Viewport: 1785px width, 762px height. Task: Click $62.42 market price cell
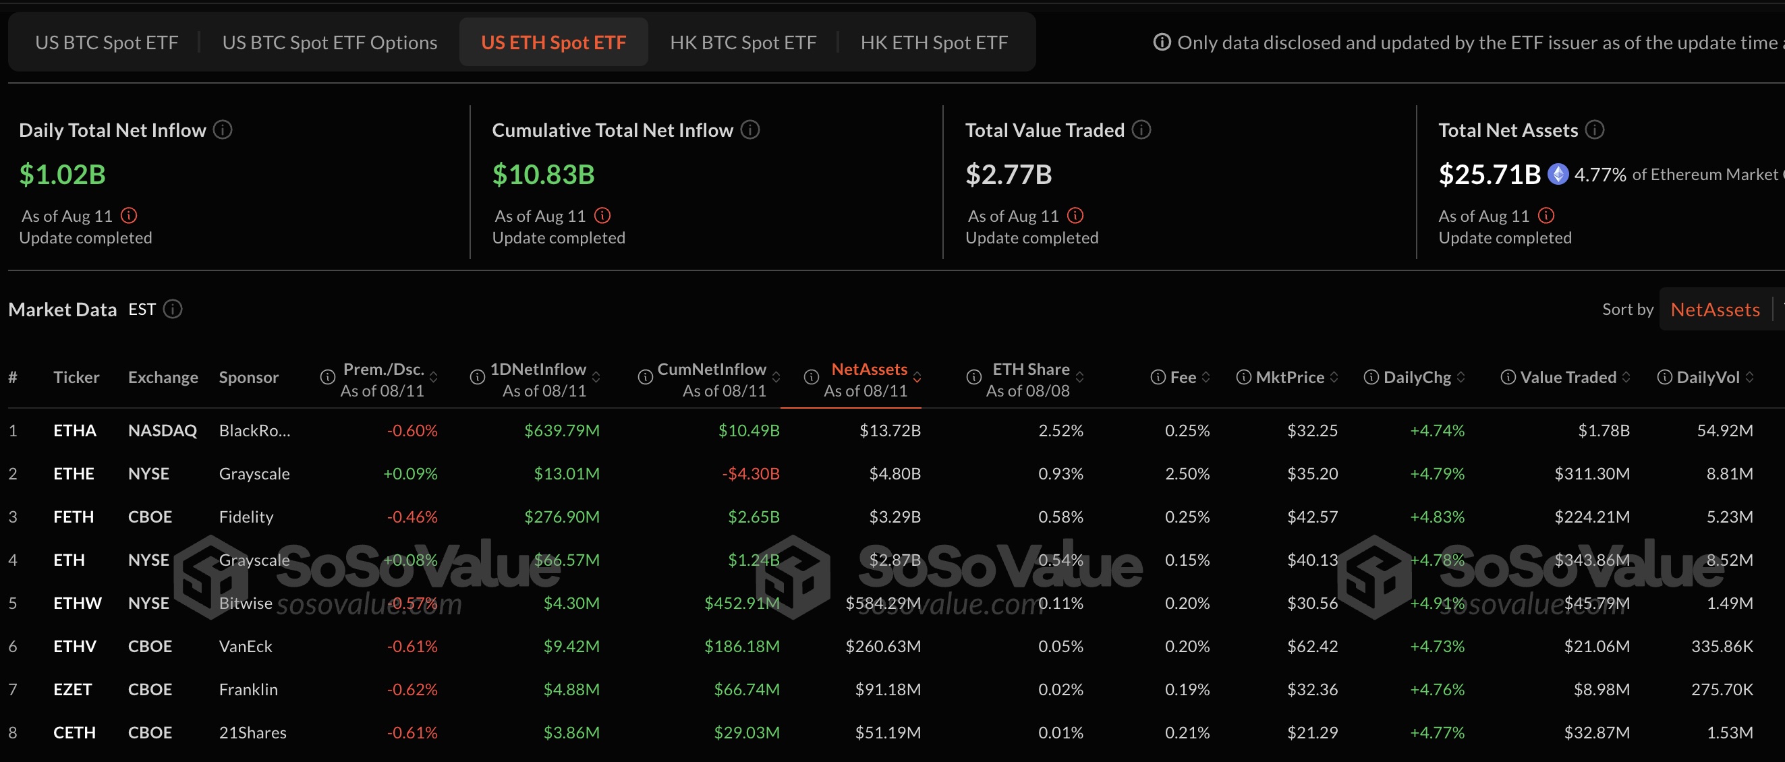click(1312, 645)
